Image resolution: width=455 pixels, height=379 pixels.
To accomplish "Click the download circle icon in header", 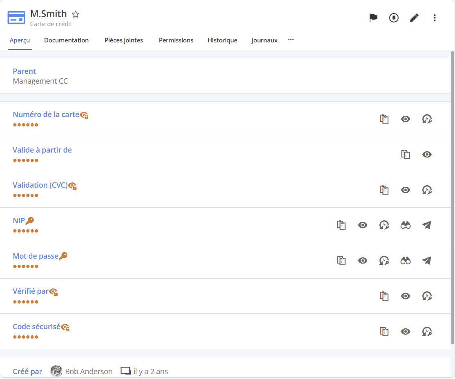I will click(x=394, y=18).
